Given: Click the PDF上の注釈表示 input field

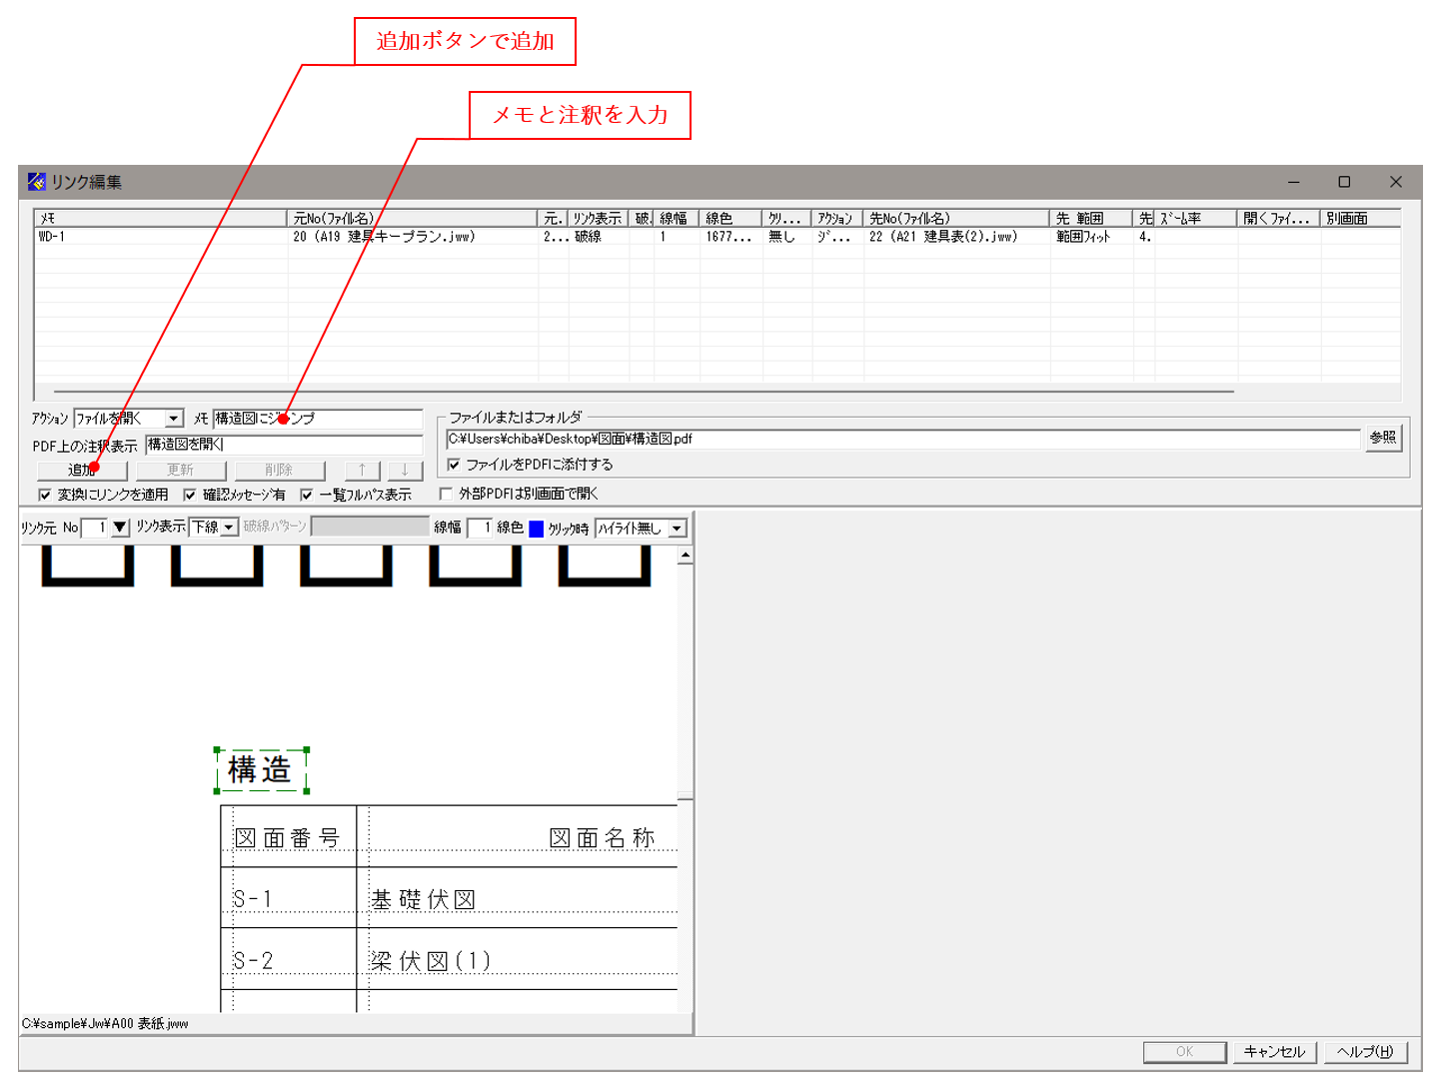Looking at the screenshot, I should [300, 442].
